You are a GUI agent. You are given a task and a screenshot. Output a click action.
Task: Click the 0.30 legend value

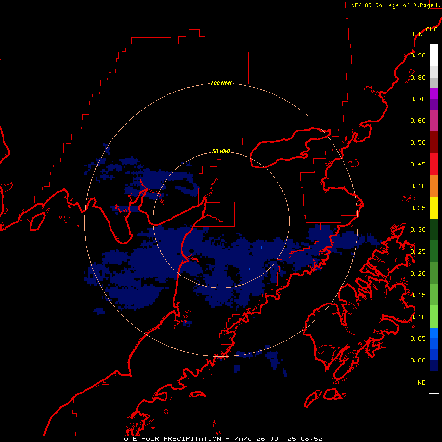point(418,230)
